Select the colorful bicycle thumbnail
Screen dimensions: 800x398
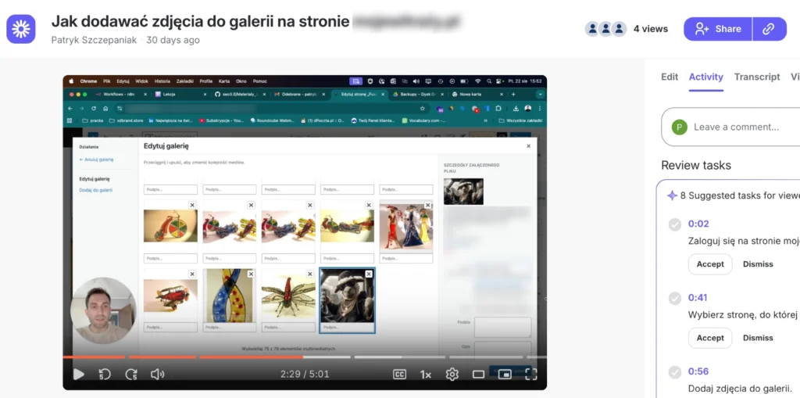click(170, 226)
